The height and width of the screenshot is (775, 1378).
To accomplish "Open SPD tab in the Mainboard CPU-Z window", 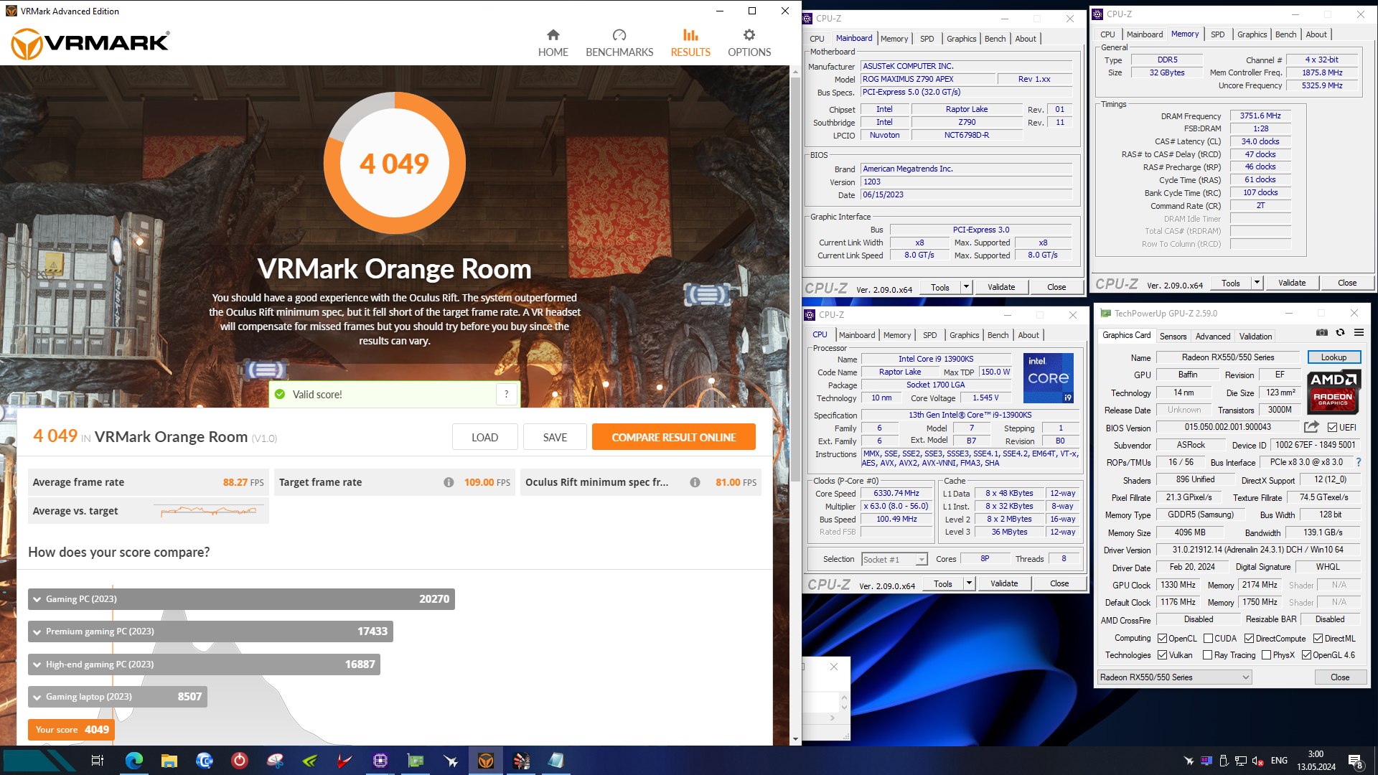I will [927, 39].
